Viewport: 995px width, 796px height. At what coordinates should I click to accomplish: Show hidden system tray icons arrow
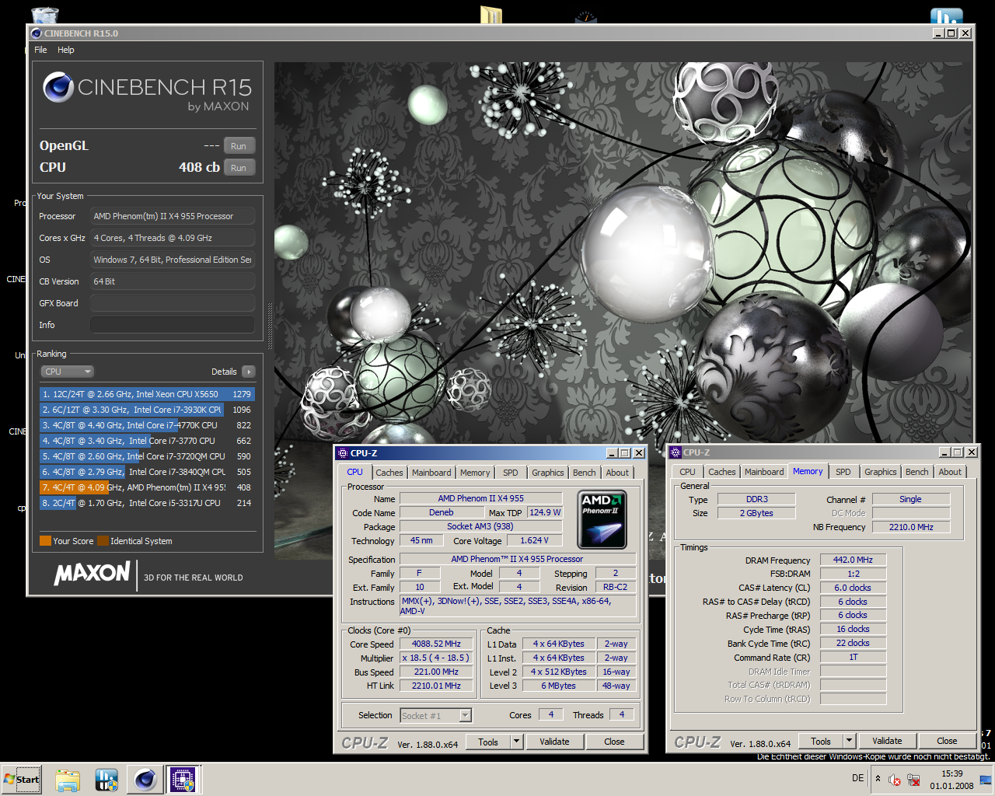click(878, 779)
